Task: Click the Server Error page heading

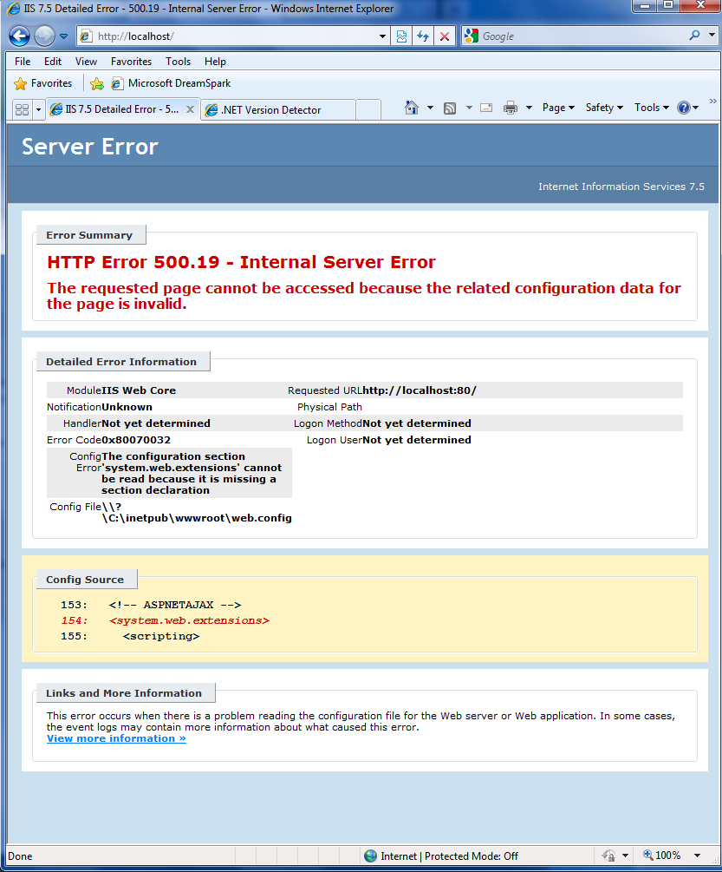Action: (x=90, y=147)
